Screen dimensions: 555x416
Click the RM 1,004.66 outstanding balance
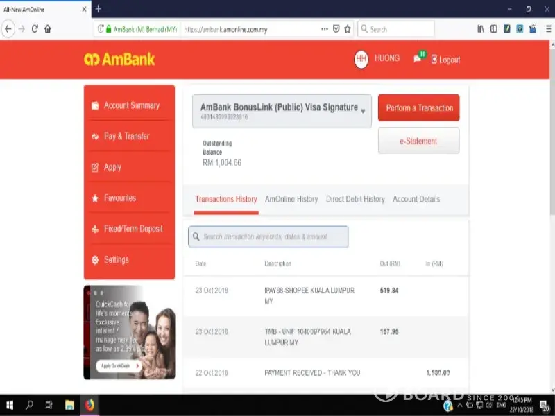[x=222, y=163]
